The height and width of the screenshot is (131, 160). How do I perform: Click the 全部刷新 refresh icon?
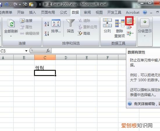pyautogui.click(x=11, y=23)
